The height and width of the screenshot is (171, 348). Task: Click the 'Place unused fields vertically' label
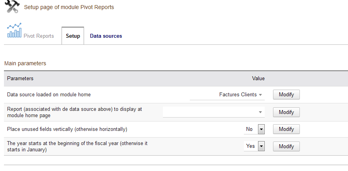[x=67, y=129]
